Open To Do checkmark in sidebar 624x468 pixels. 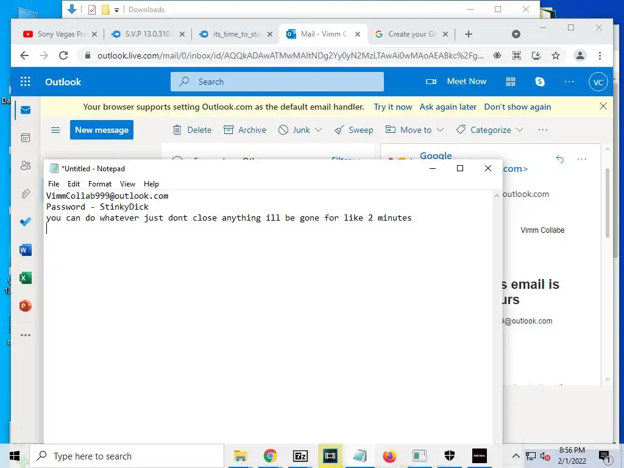(x=26, y=222)
